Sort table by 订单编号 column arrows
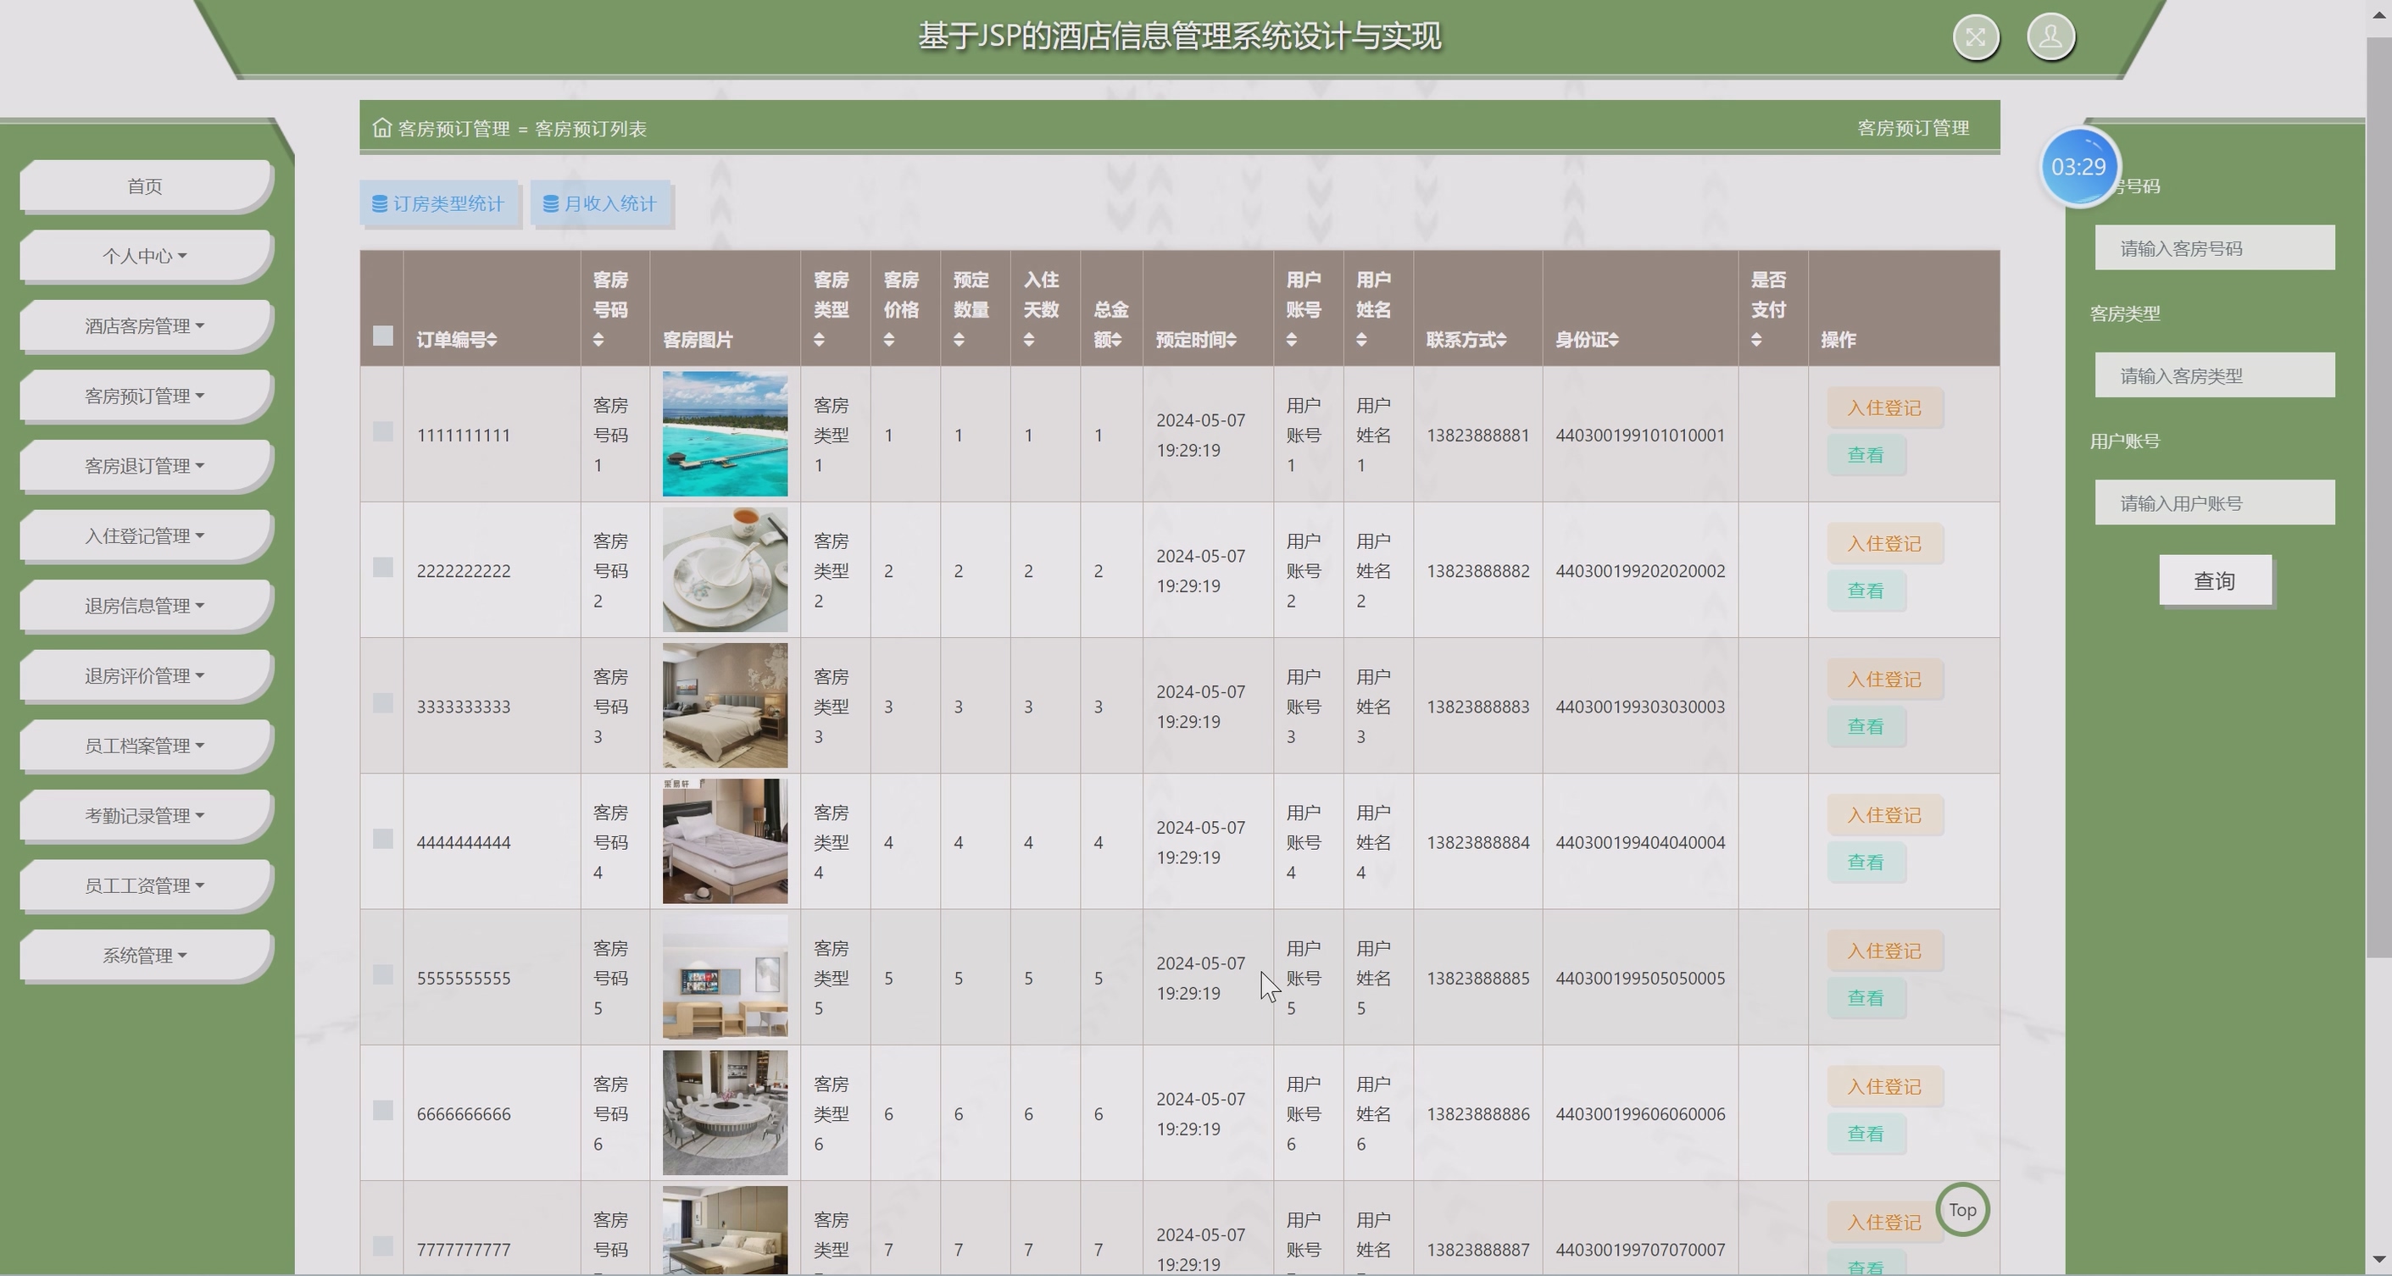This screenshot has height=1276, width=2392. [492, 340]
